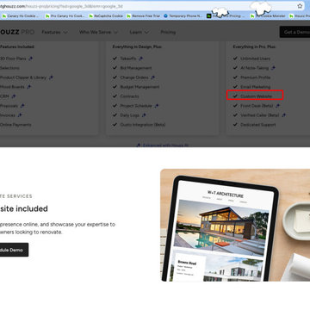Click the checkmark next to Email Marketing
The width and height of the screenshot is (310, 310).
point(235,87)
